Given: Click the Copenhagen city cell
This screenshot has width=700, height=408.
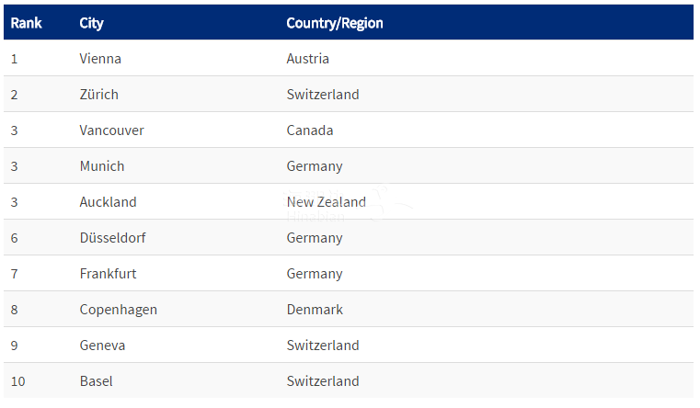Looking at the screenshot, I should pyautogui.click(x=119, y=310).
